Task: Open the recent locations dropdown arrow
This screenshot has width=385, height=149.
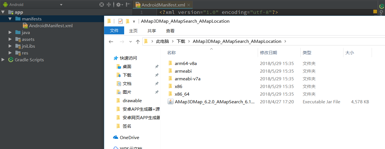Action: coord(130,41)
